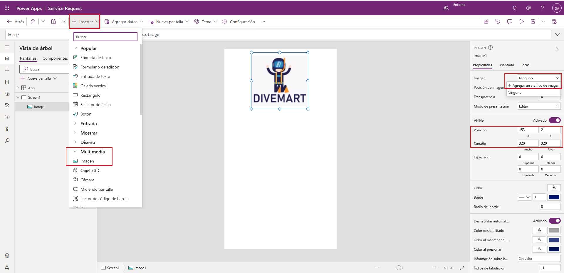Open border style dropdown
The height and width of the screenshot is (273, 564).
[524, 197]
